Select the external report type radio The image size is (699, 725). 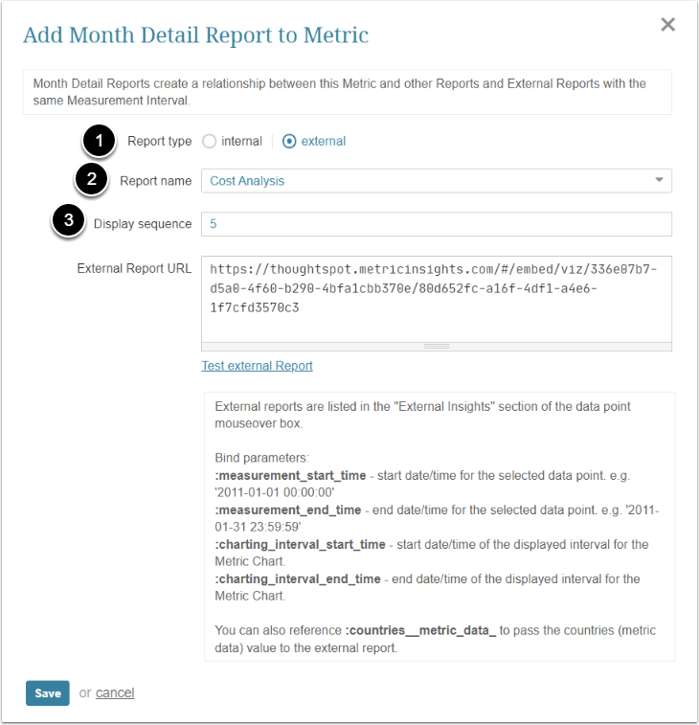(289, 142)
